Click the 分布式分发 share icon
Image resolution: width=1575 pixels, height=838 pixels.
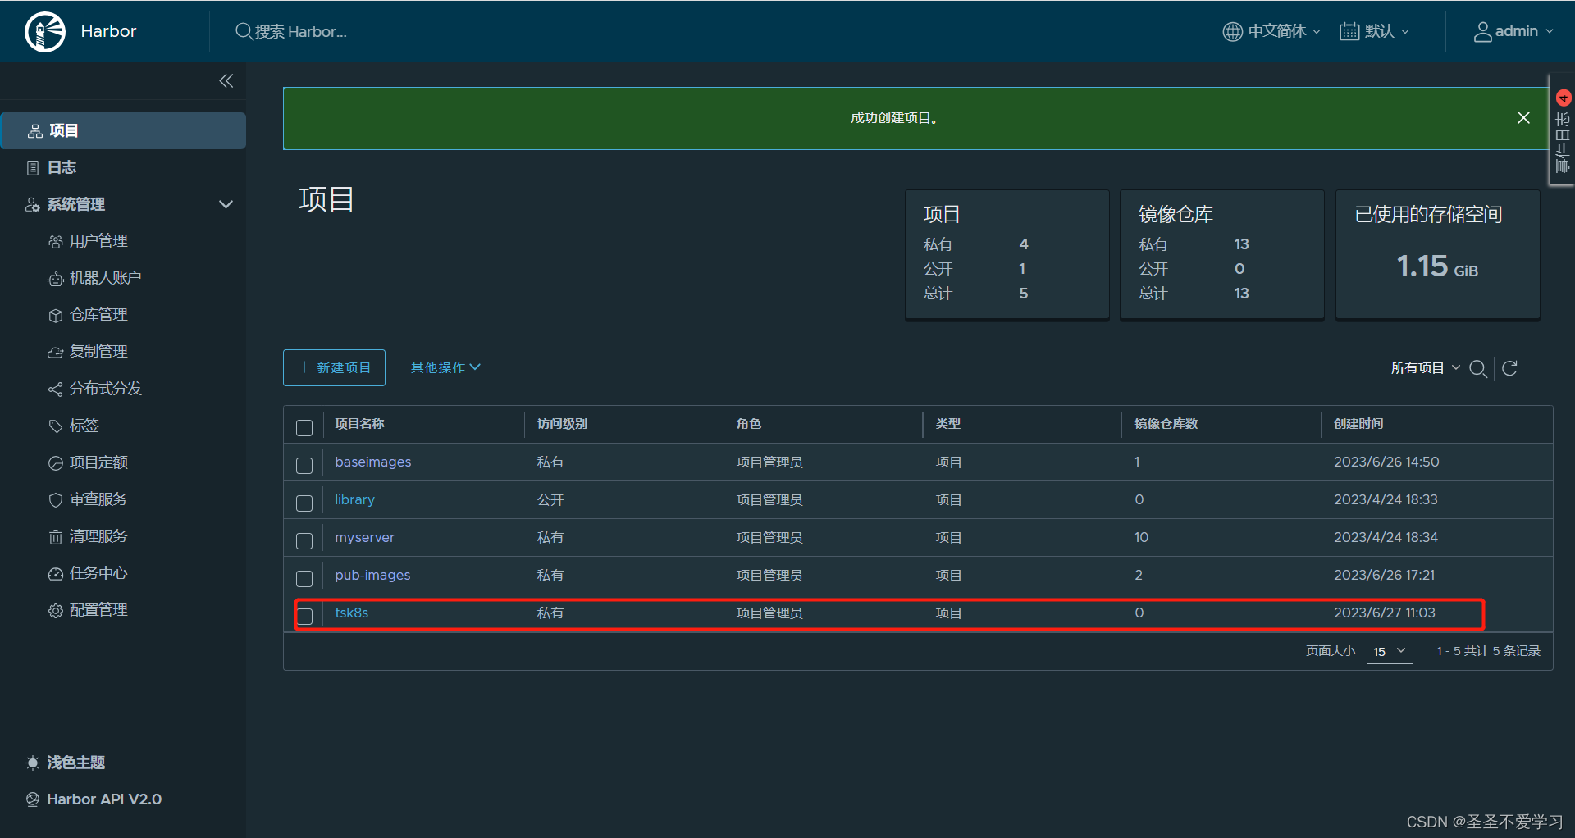(x=55, y=389)
